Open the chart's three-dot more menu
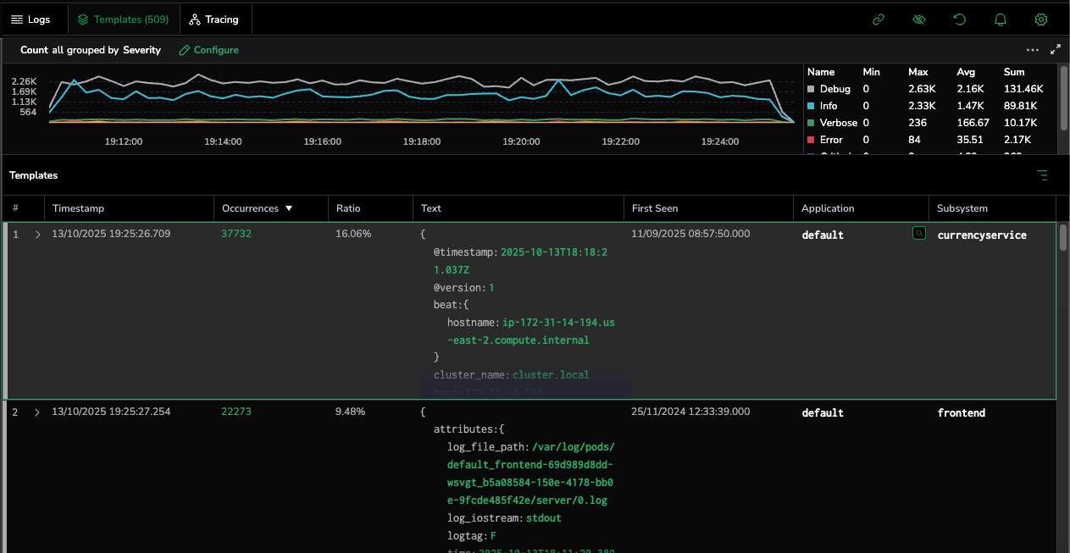Screen dimensions: 1070x553 click(x=1032, y=50)
